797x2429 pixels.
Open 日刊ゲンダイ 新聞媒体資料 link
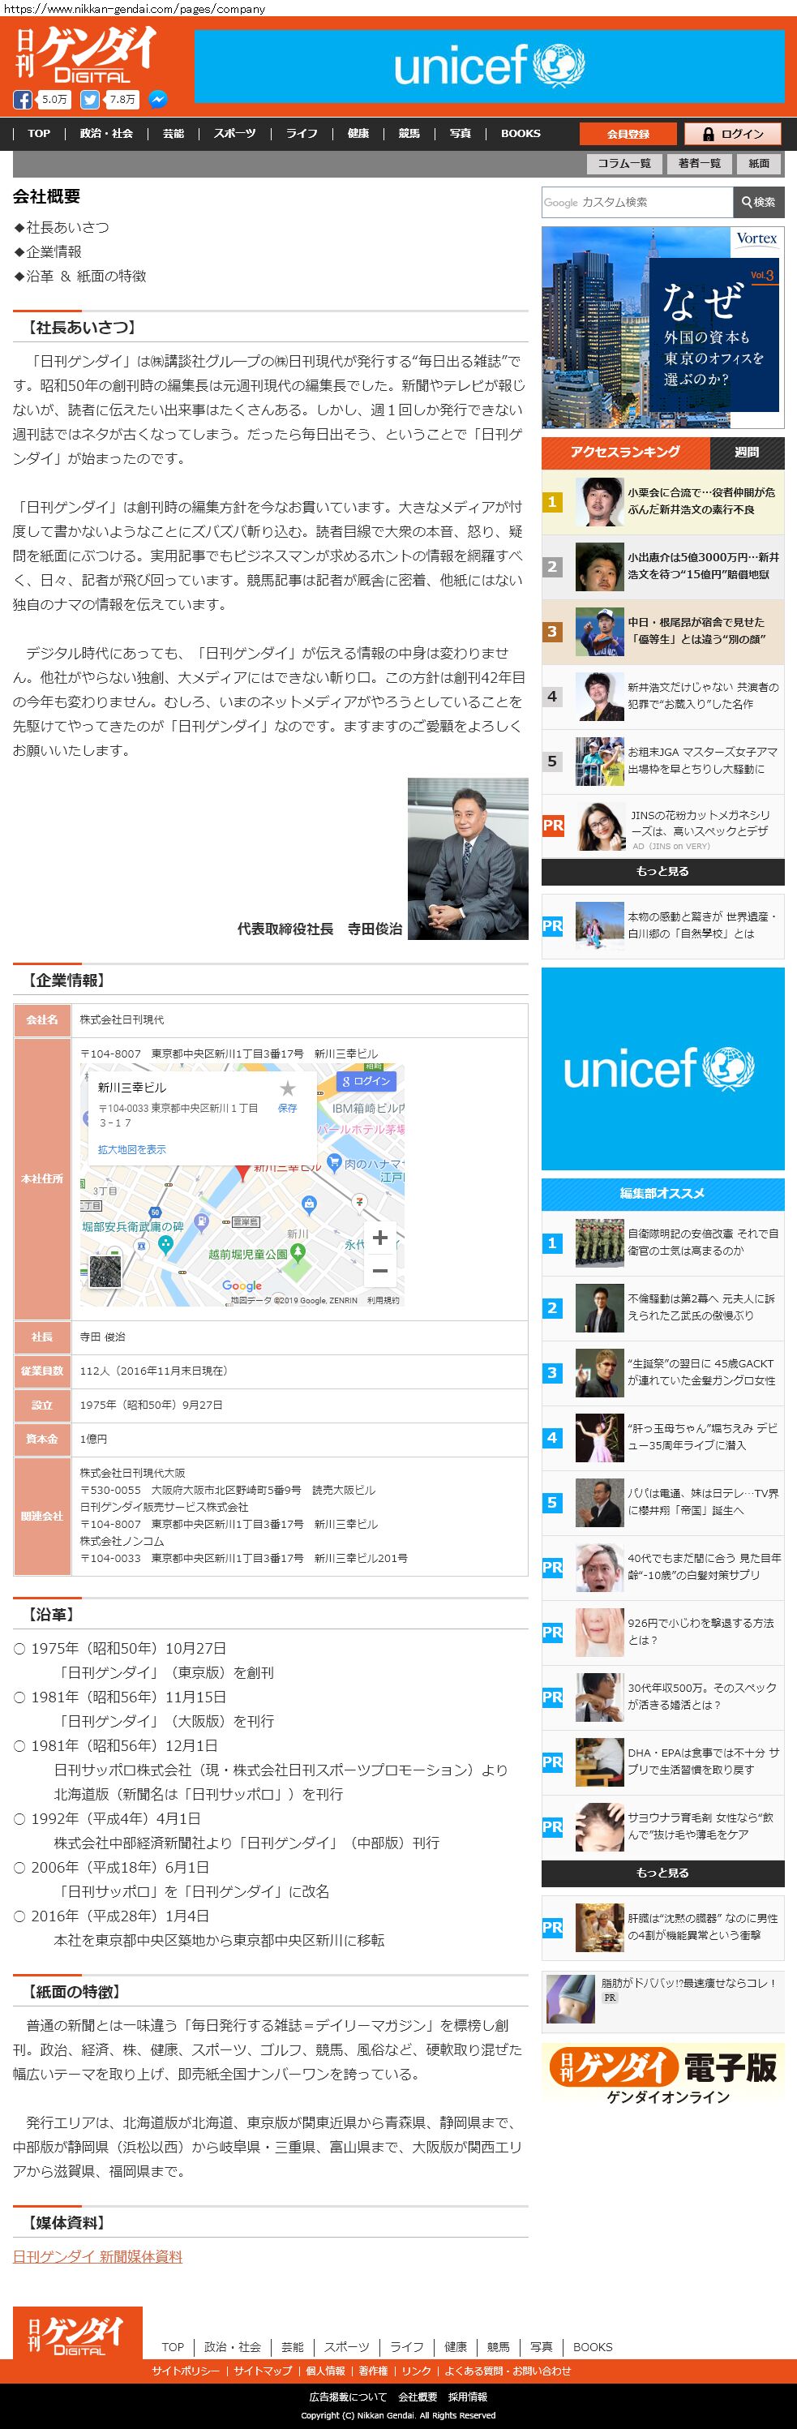(x=97, y=2256)
